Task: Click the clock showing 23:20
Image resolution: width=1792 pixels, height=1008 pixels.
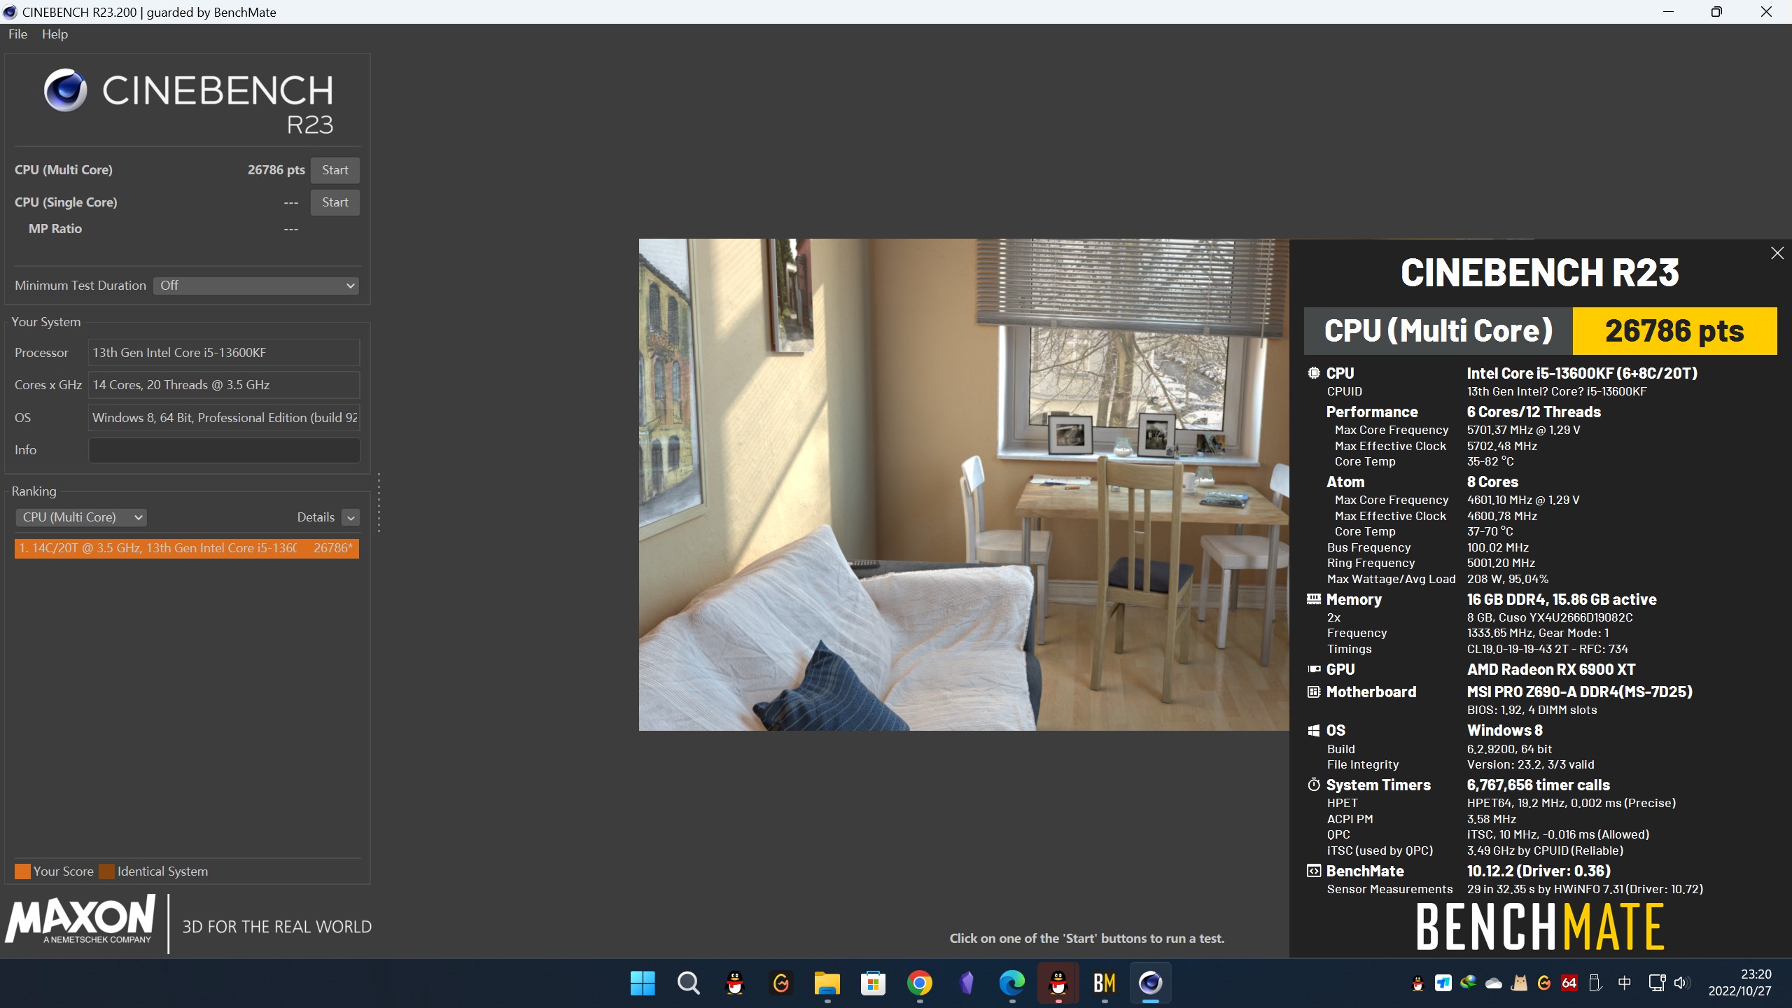Action: point(1756,974)
